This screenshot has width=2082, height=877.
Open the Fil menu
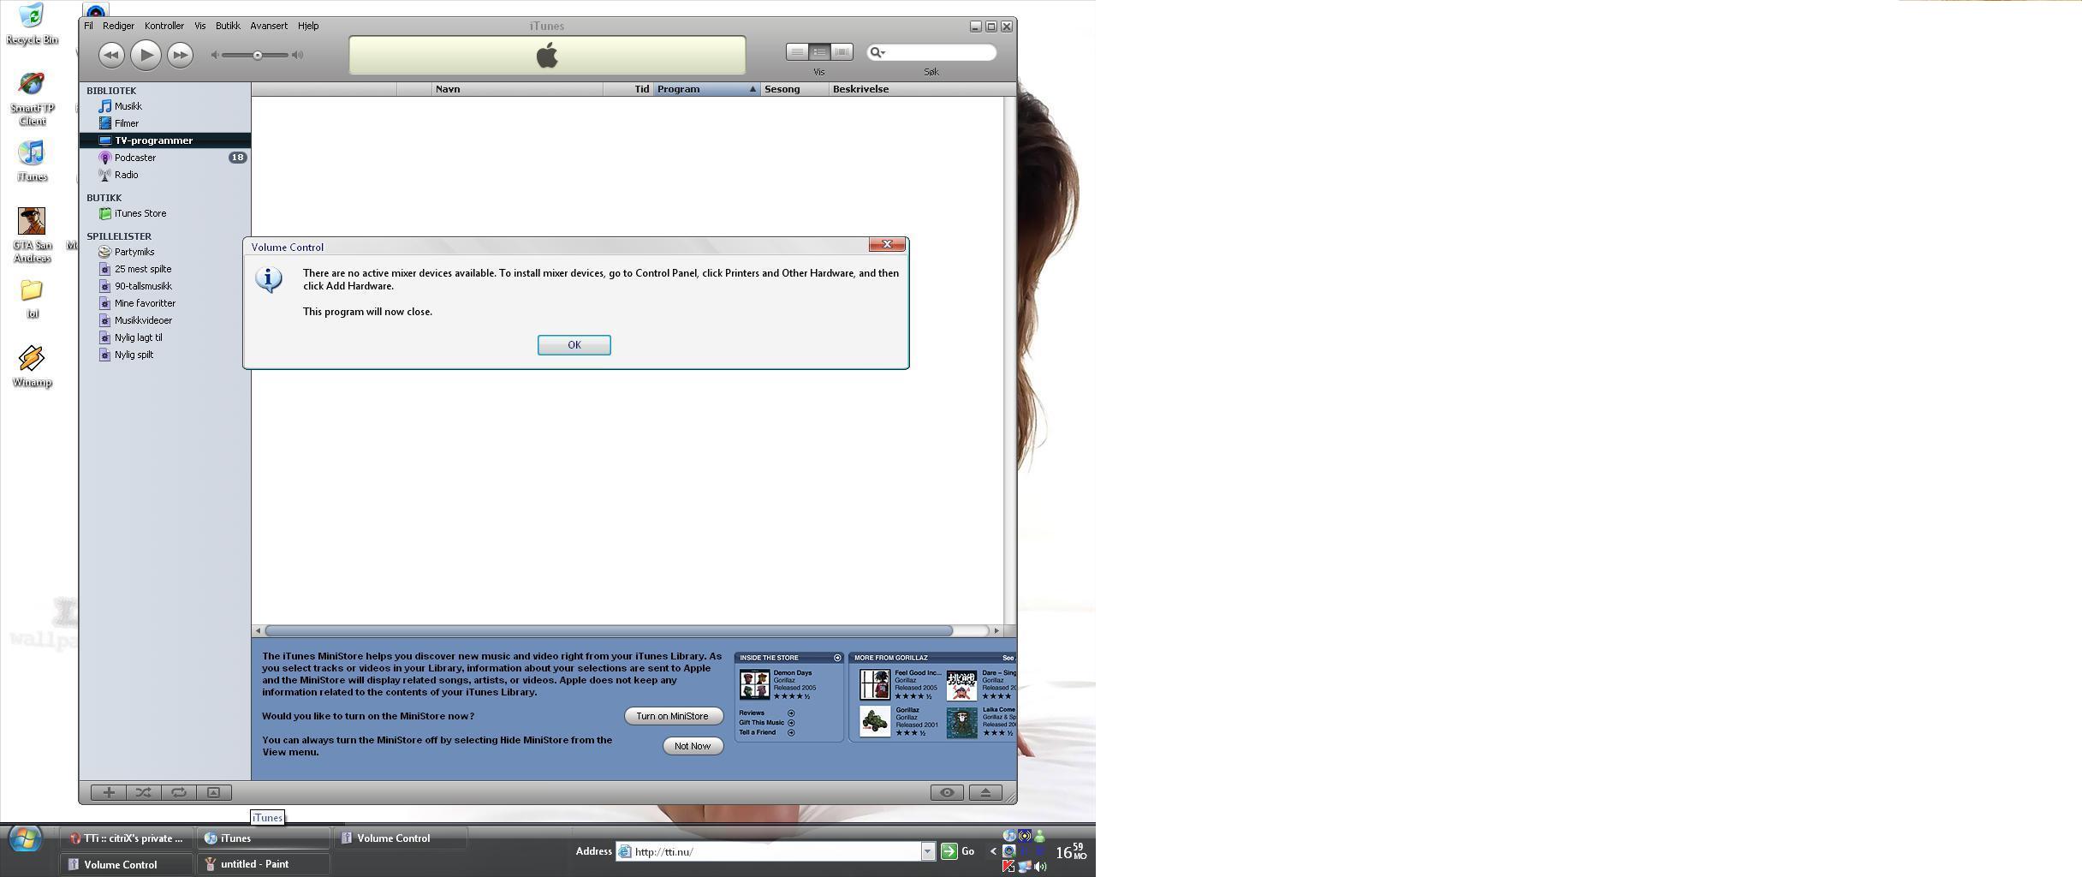coord(88,26)
